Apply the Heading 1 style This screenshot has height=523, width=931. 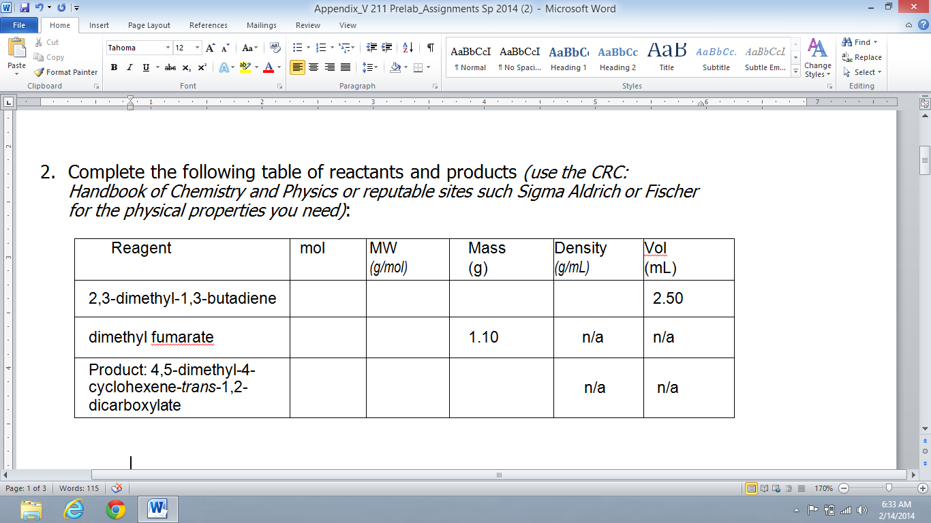(x=568, y=58)
